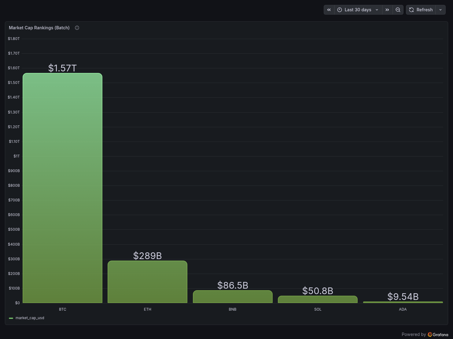The height and width of the screenshot is (339, 453).
Task: Open the Last 30 days time picker
Action: click(358, 10)
